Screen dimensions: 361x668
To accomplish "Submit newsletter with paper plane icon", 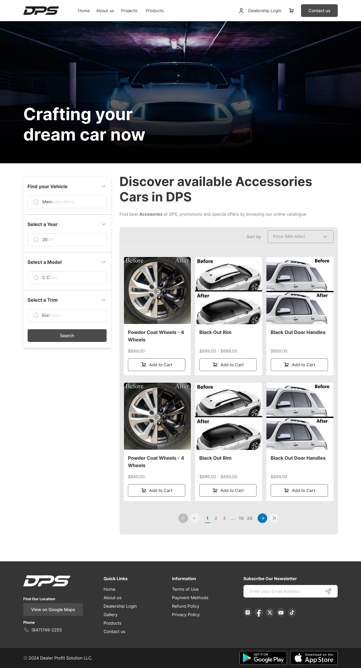I will 328,591.
